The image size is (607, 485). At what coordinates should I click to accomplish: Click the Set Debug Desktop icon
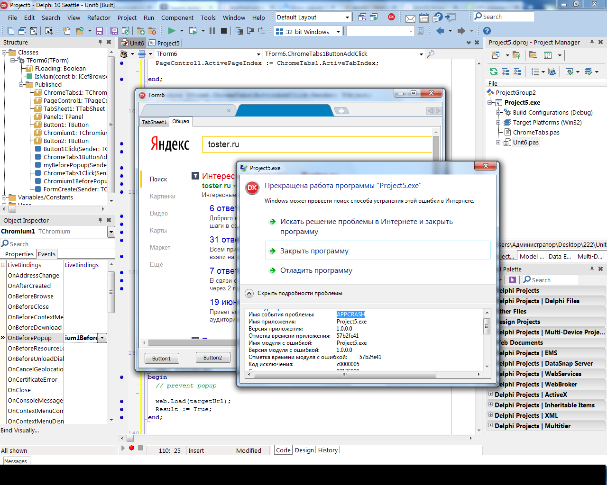click(374, 17)
